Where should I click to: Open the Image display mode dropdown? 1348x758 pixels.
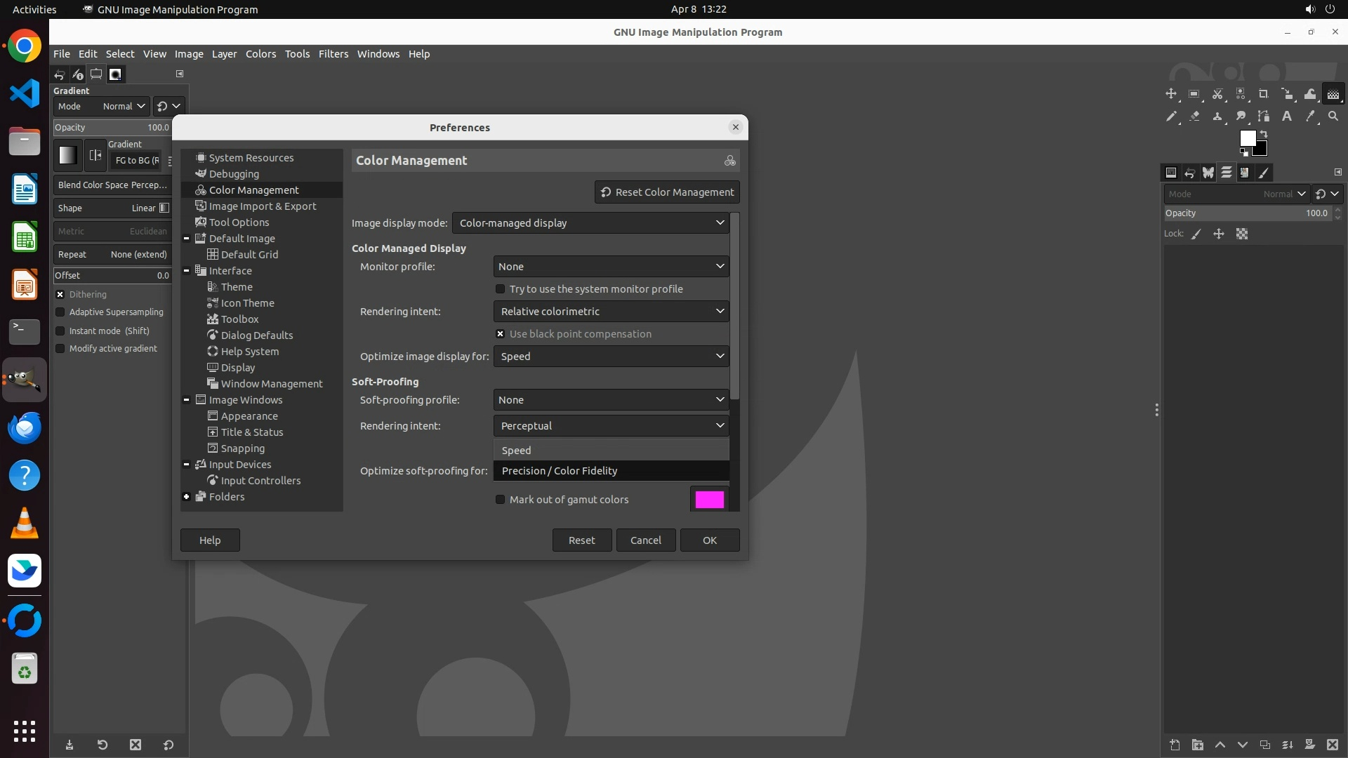pos(591,223)
